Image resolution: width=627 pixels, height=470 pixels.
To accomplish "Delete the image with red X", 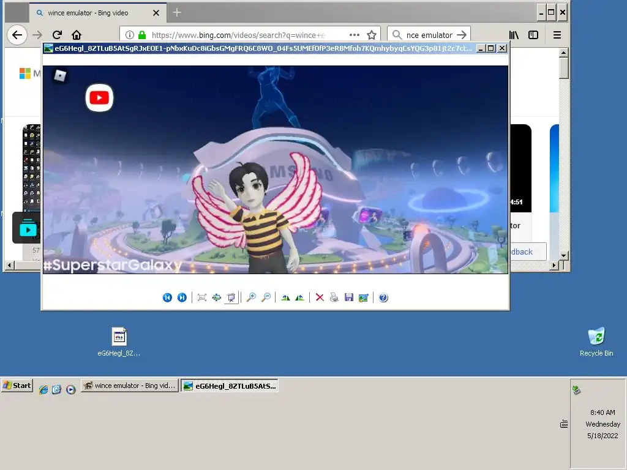I will [320, 297].
